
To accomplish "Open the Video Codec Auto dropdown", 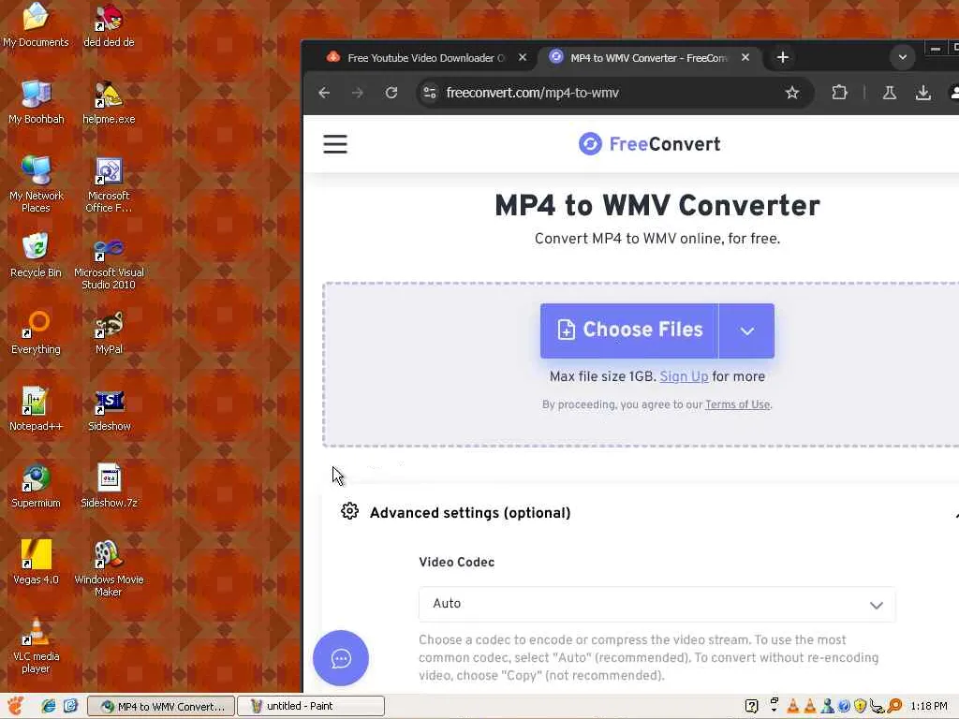I will 657,604.
